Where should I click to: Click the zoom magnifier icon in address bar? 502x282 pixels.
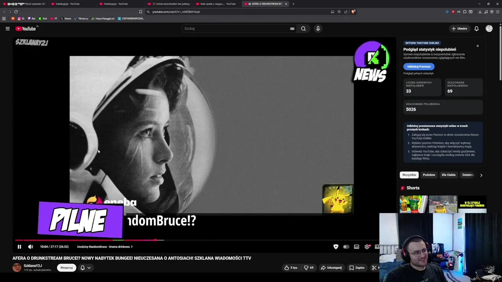click(339, 12)
